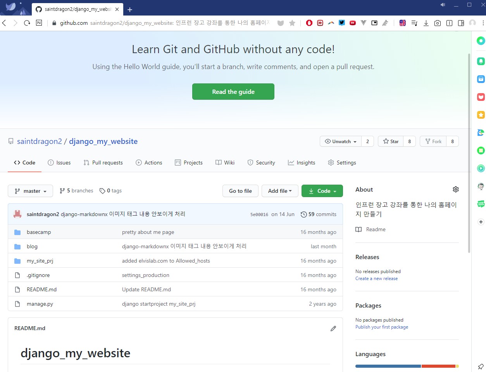Close the django_my_website browser tab
Image resolution: width=486 pixels, height=372 pixels.
117,9
